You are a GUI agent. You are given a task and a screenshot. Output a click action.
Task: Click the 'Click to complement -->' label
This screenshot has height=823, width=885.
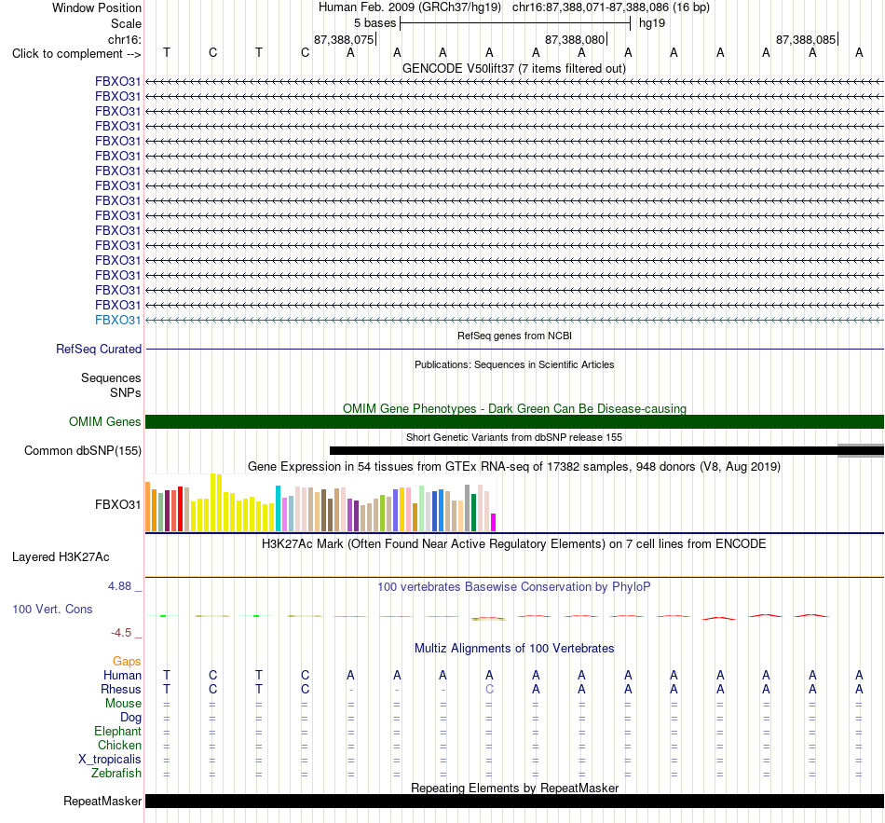click(76, 54)
